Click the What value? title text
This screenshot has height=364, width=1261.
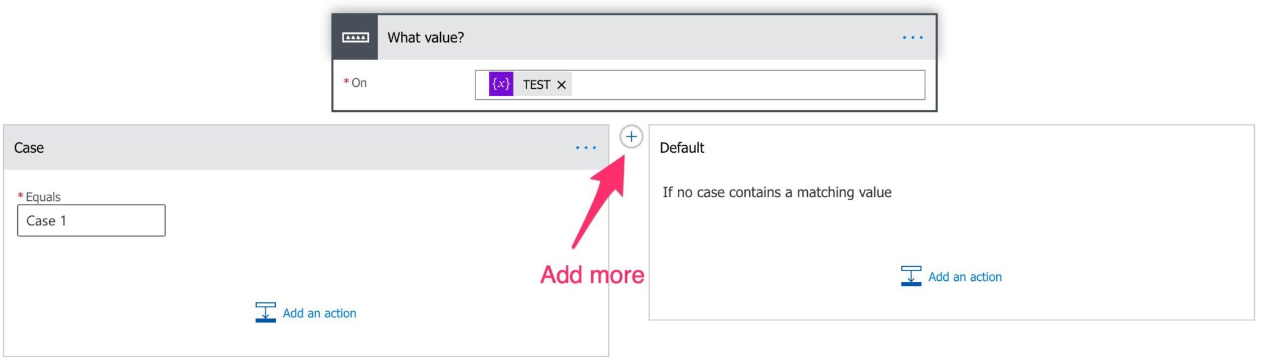pos(425,38)
